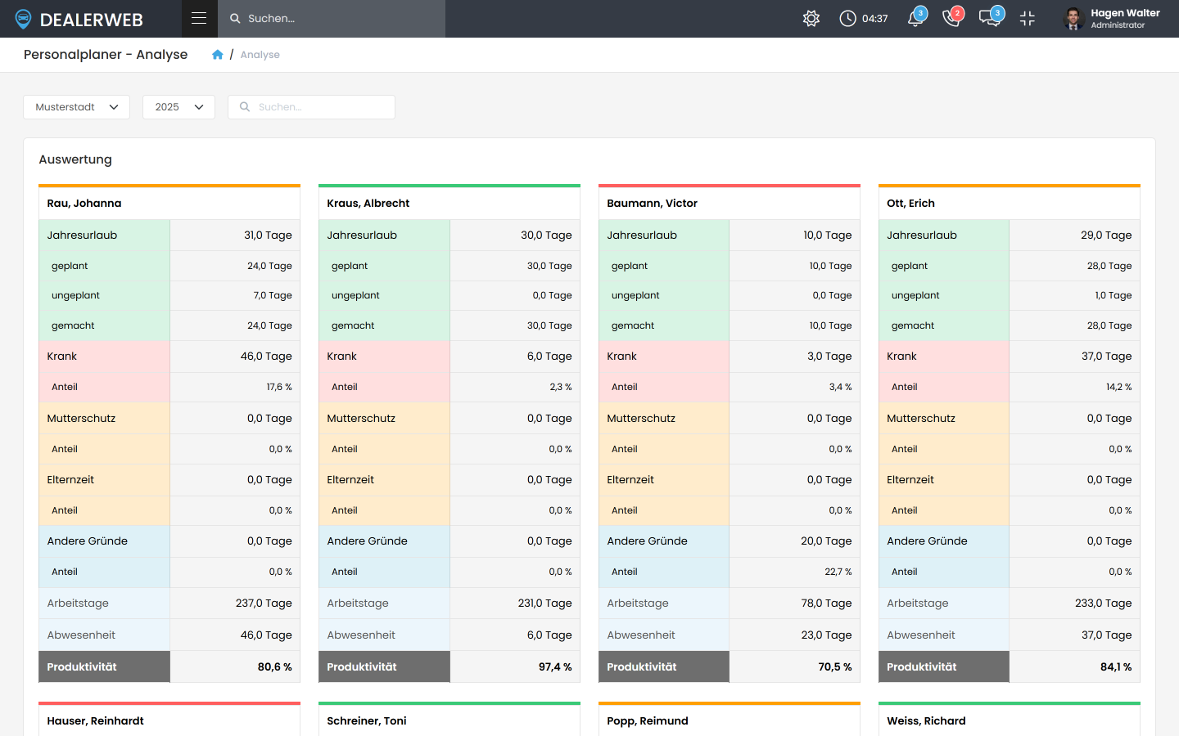Click Rau, Johanna's 46,0 Tage Krank value

coord(266,356)
